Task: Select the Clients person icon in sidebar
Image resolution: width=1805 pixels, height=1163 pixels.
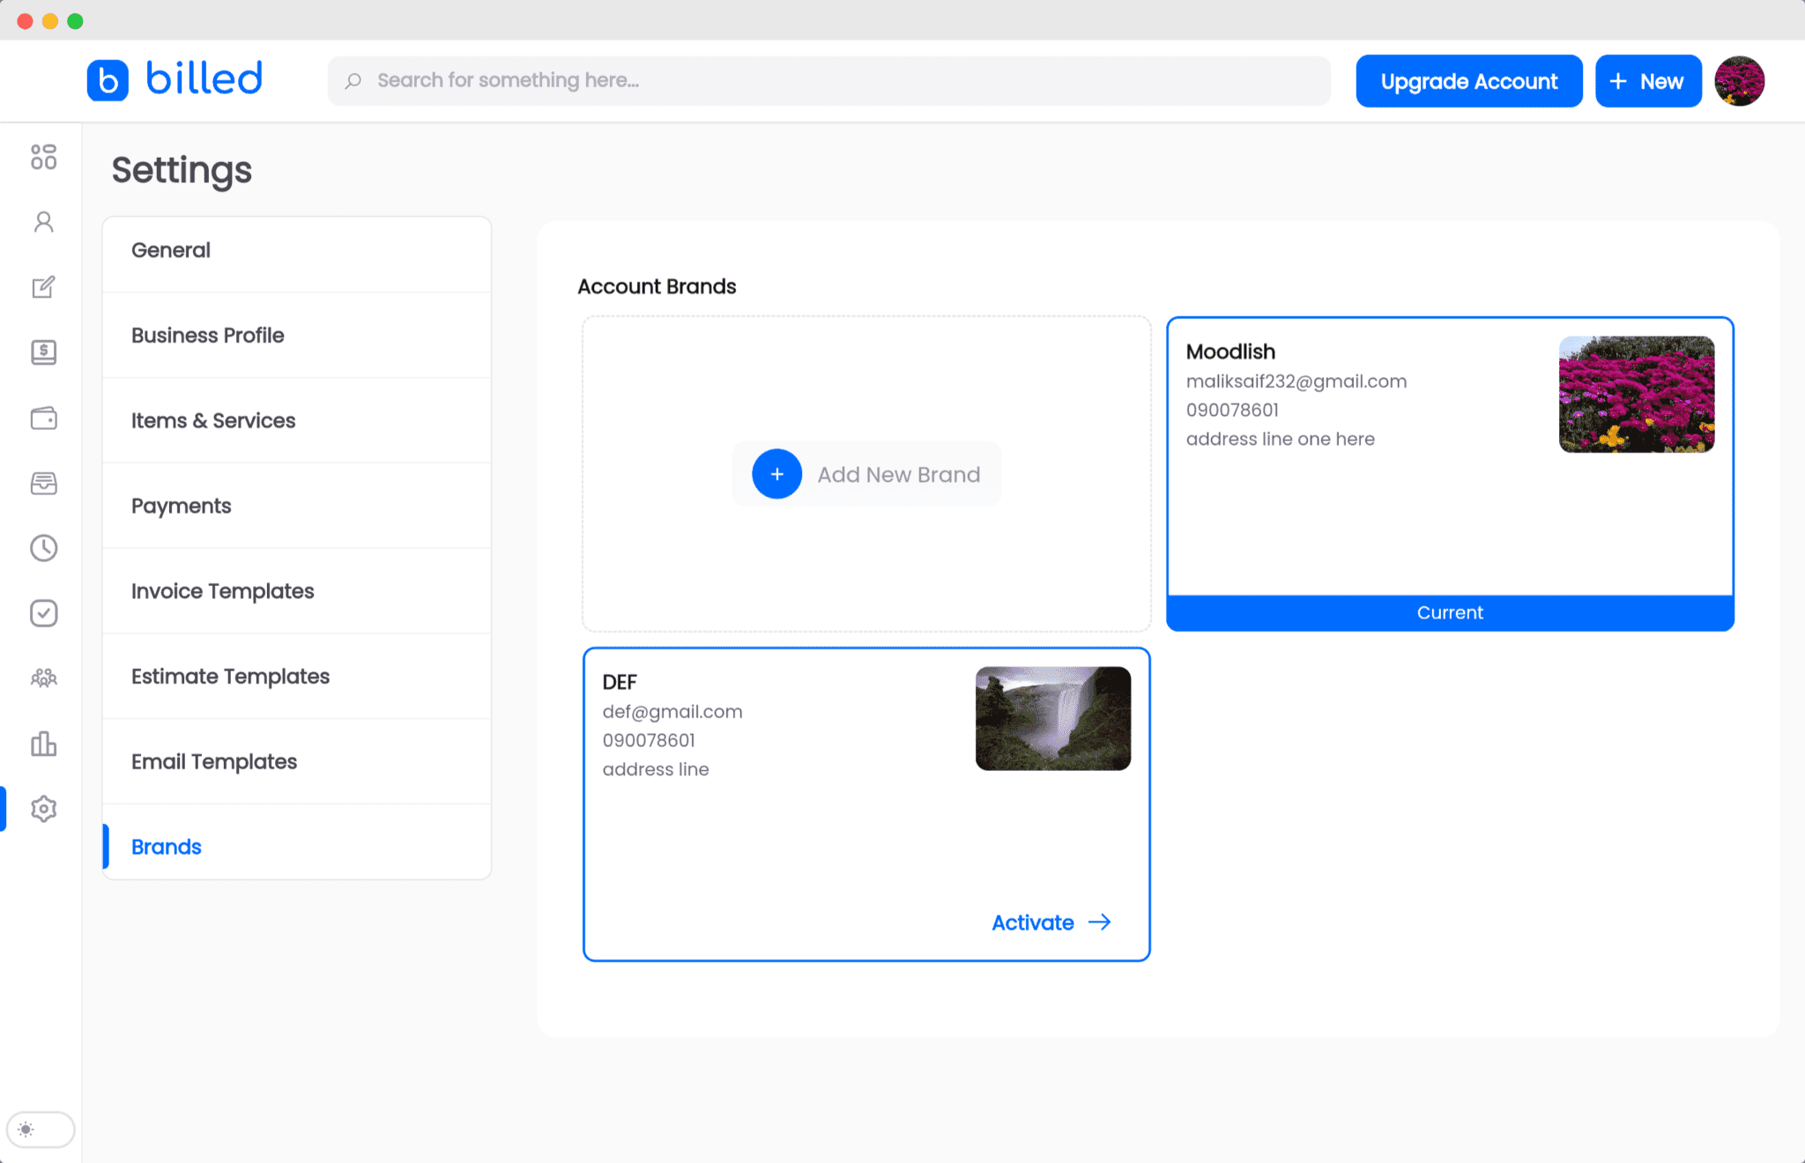Action: tap(42, 222)
